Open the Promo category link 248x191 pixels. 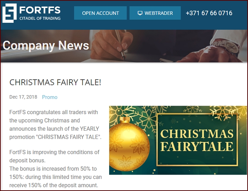pyautogui.click(x=50, y=97)
